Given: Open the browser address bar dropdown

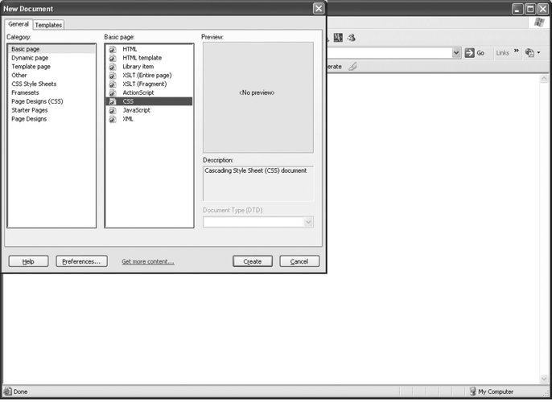Looking at the screenshot, I should [x=456, y=53].
